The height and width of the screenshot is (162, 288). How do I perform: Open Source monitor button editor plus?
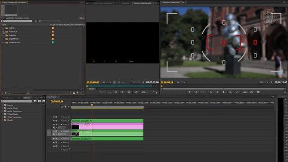157,93
